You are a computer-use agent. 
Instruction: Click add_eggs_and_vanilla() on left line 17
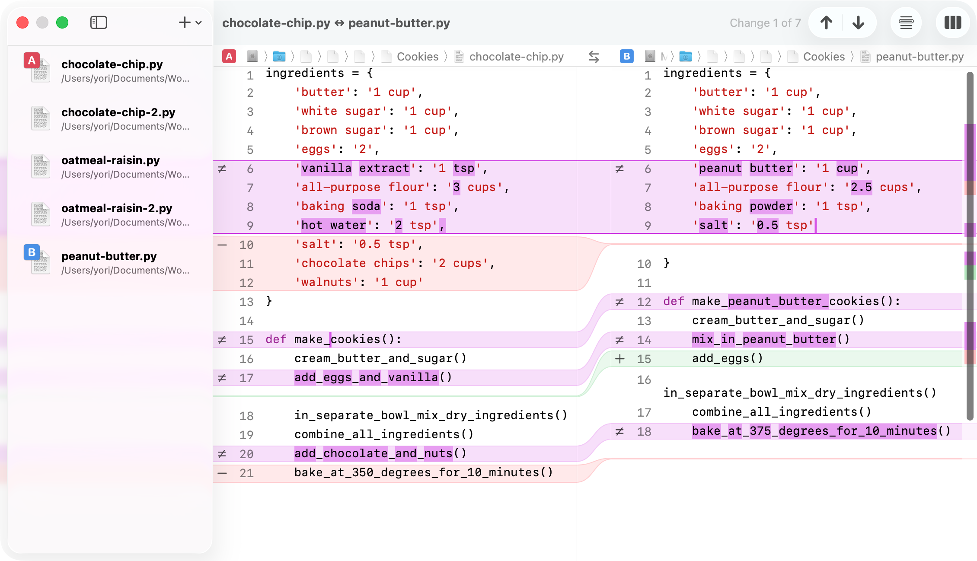pyautogui.click(x=373, y=377)
